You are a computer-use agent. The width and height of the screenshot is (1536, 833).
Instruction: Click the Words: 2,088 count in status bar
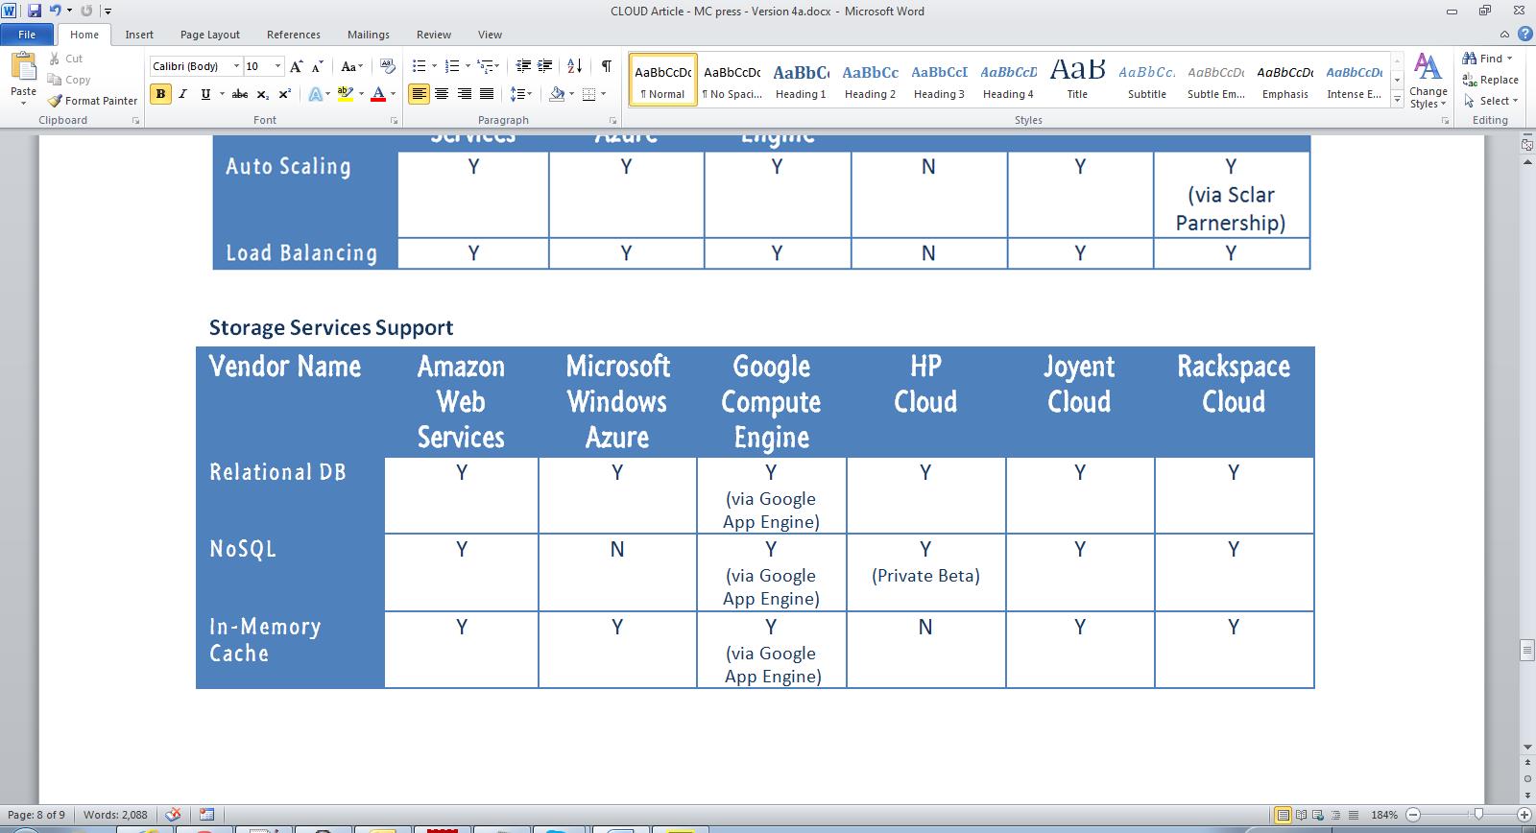pos(115,815)
